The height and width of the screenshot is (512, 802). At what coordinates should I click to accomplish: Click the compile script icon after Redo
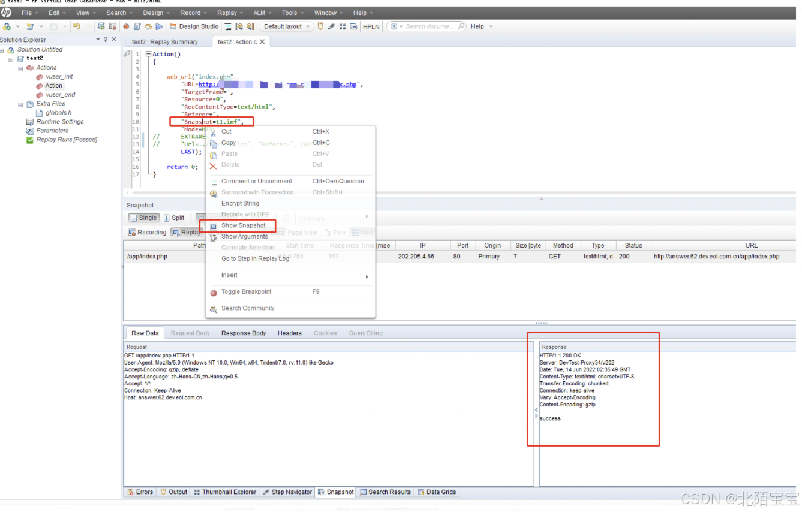tap(101, 26)
